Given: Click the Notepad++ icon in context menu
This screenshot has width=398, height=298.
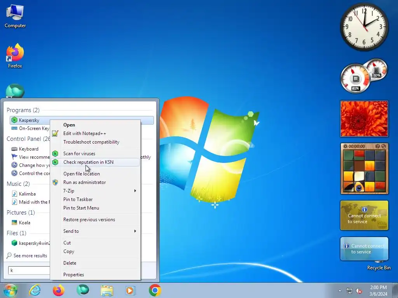Looking at the screenshot, I should (x=55, y=133).
